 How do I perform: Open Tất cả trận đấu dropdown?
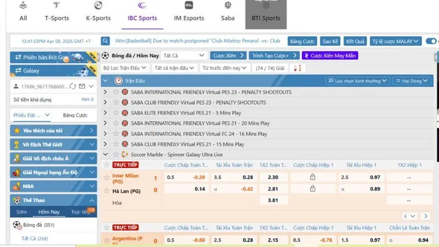pyautogui.click(x=174, y=68)
